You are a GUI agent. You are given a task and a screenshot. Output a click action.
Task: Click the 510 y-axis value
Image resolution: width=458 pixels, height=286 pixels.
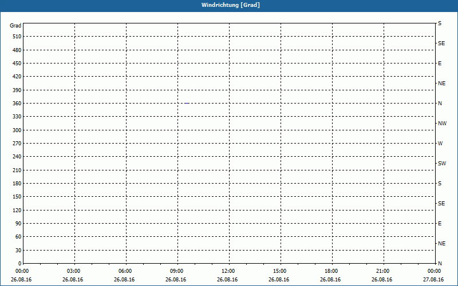[x=17, y=37]
